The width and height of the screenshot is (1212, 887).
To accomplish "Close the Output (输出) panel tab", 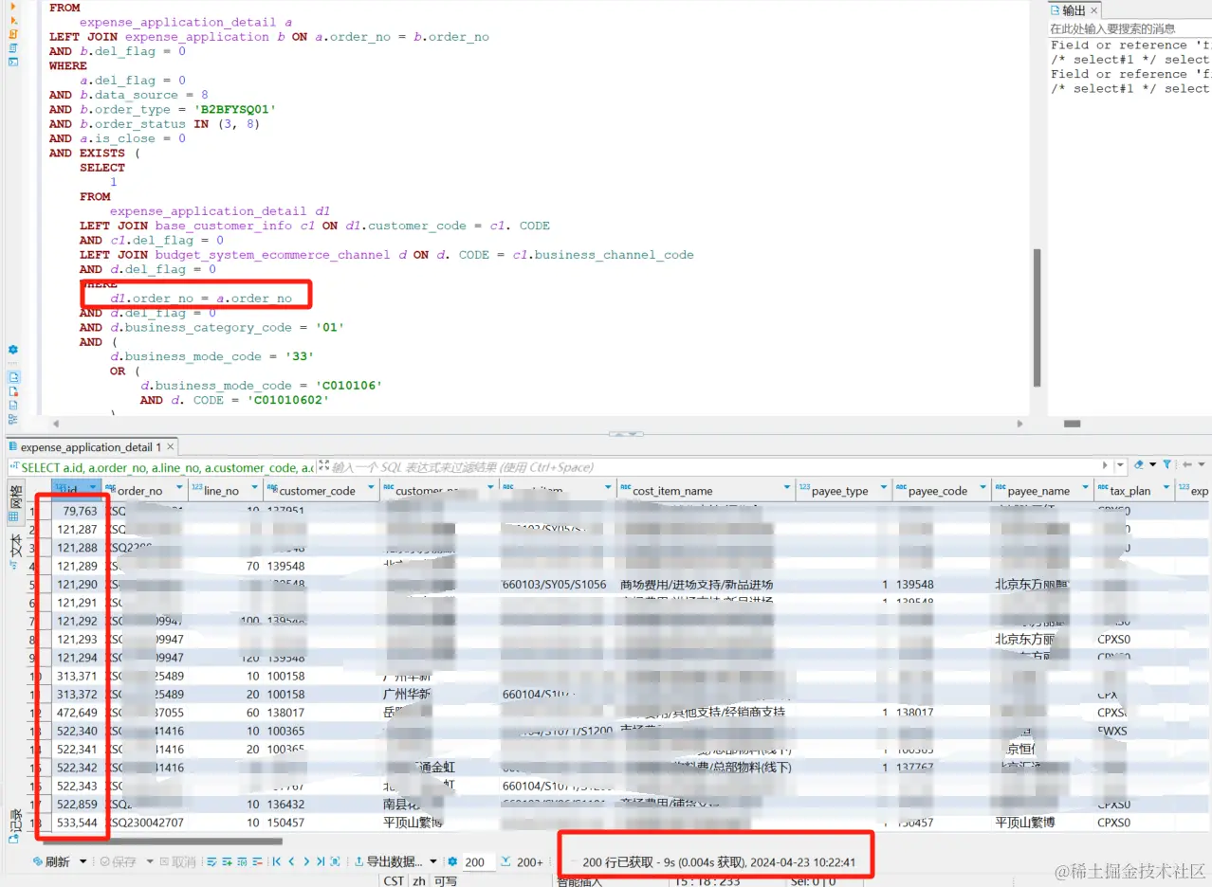I will (1093, 10).
